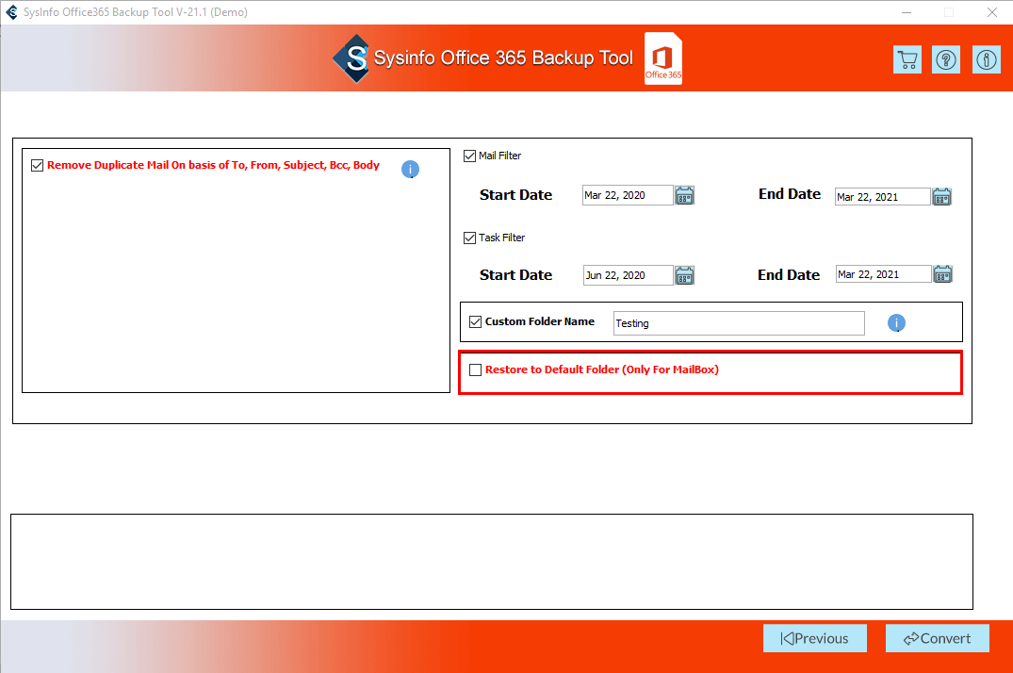Open calendar for Mail Filter End Date
Screen dimensions: 1013x673
tap(941, 196)
